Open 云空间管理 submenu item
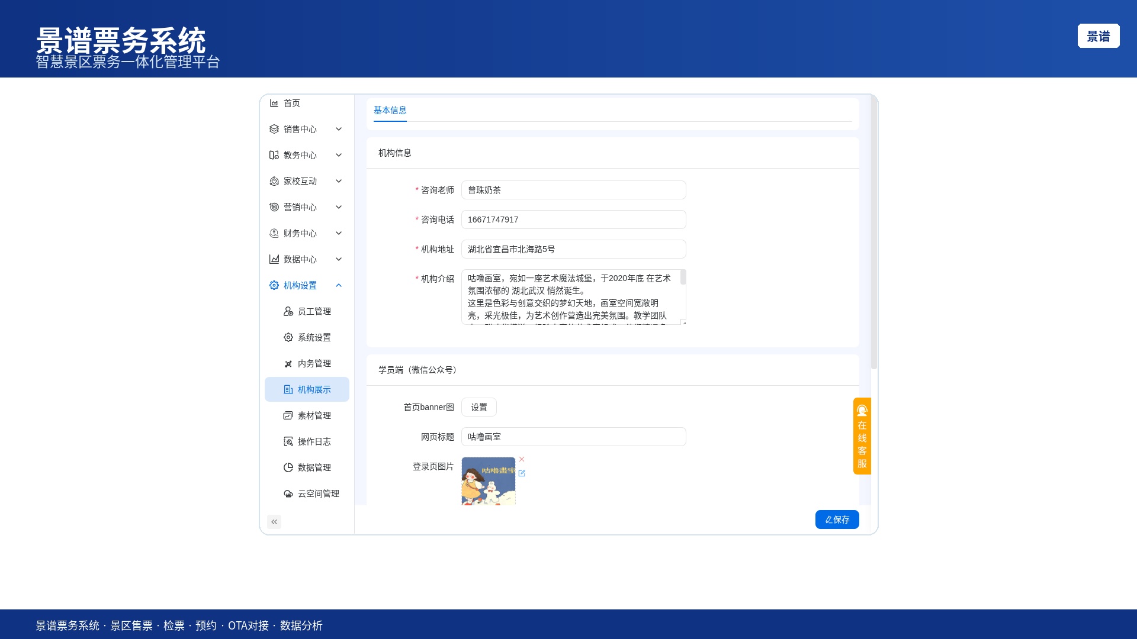Screen dimensions: 1137x639 click(x=307, y=493)
